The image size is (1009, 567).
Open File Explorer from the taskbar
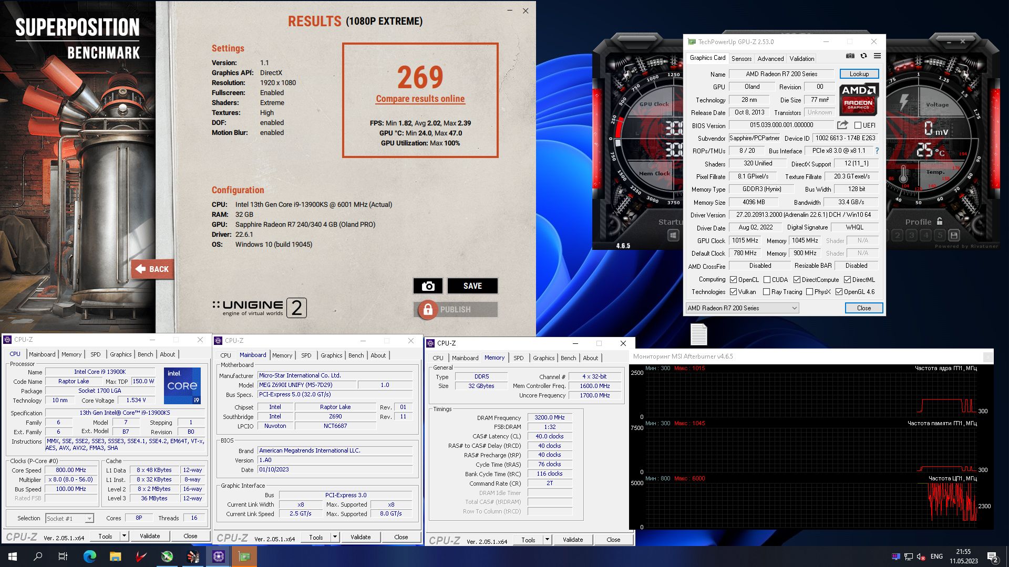(x=116, y=556)
